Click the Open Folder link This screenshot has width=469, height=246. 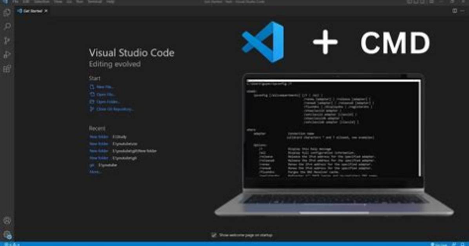tap(105, 101)
